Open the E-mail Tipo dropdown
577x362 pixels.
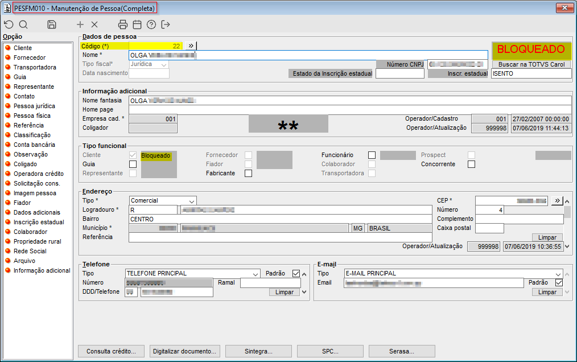pyautogui.click(x=558, y=274)
